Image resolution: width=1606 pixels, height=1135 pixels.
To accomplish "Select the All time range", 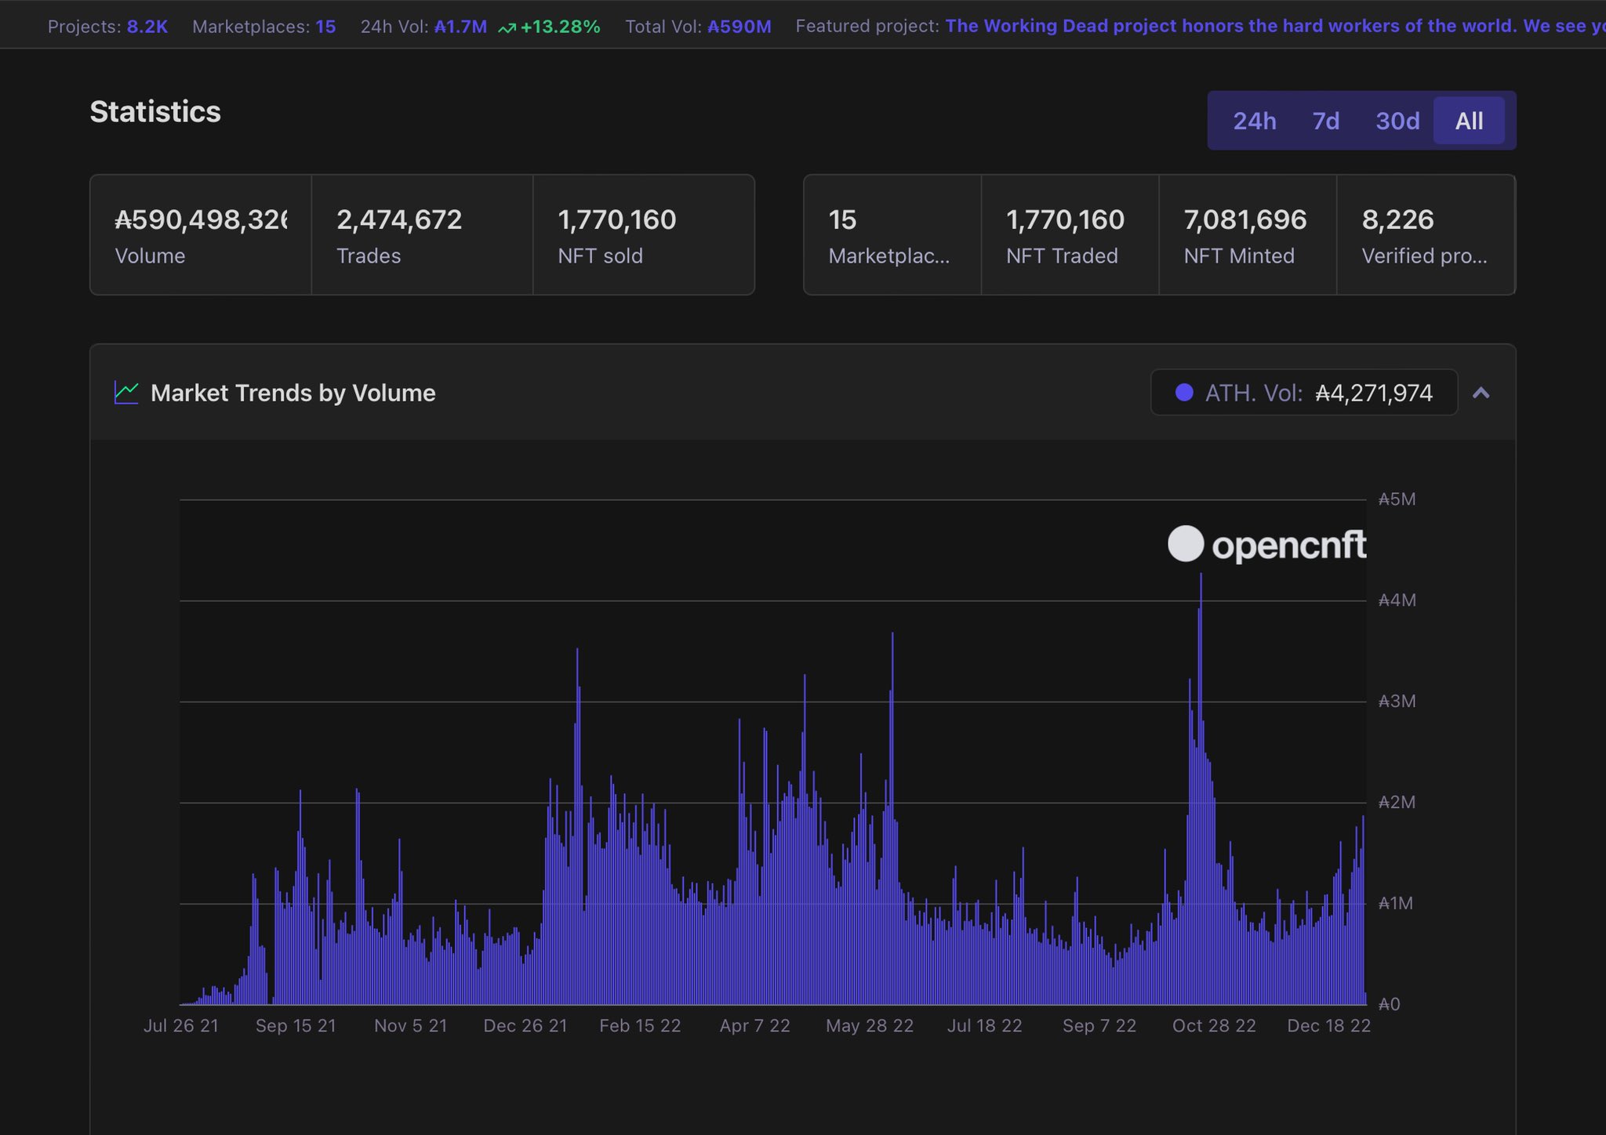I will [1469, 121].
